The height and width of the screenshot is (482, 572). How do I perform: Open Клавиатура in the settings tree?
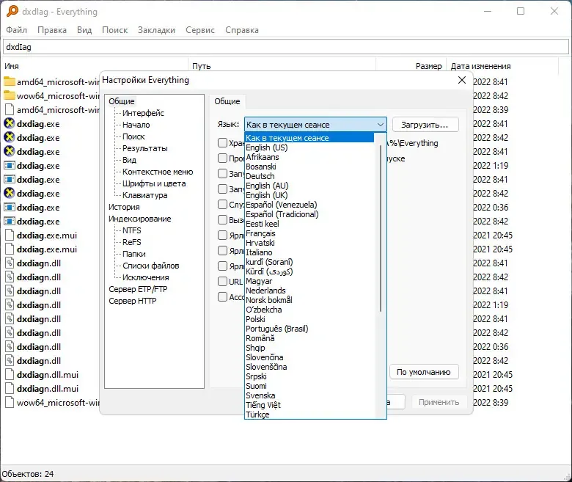pyautogui.click(x=144, y=195)
